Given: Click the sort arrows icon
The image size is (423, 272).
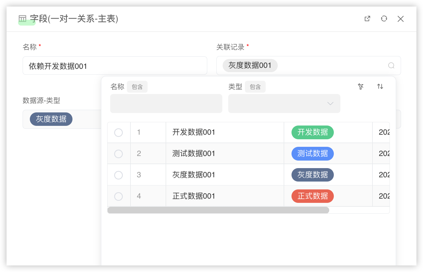Looking at the screenshot, I should tap(380, 87).
